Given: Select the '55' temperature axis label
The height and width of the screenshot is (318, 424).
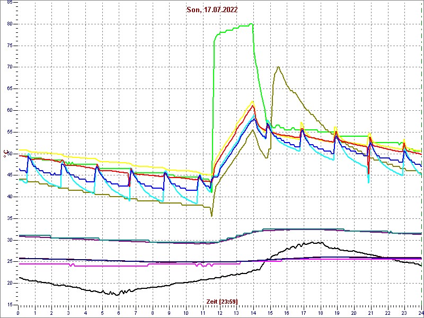Looking at the screenshot, I should coord(9,132).
